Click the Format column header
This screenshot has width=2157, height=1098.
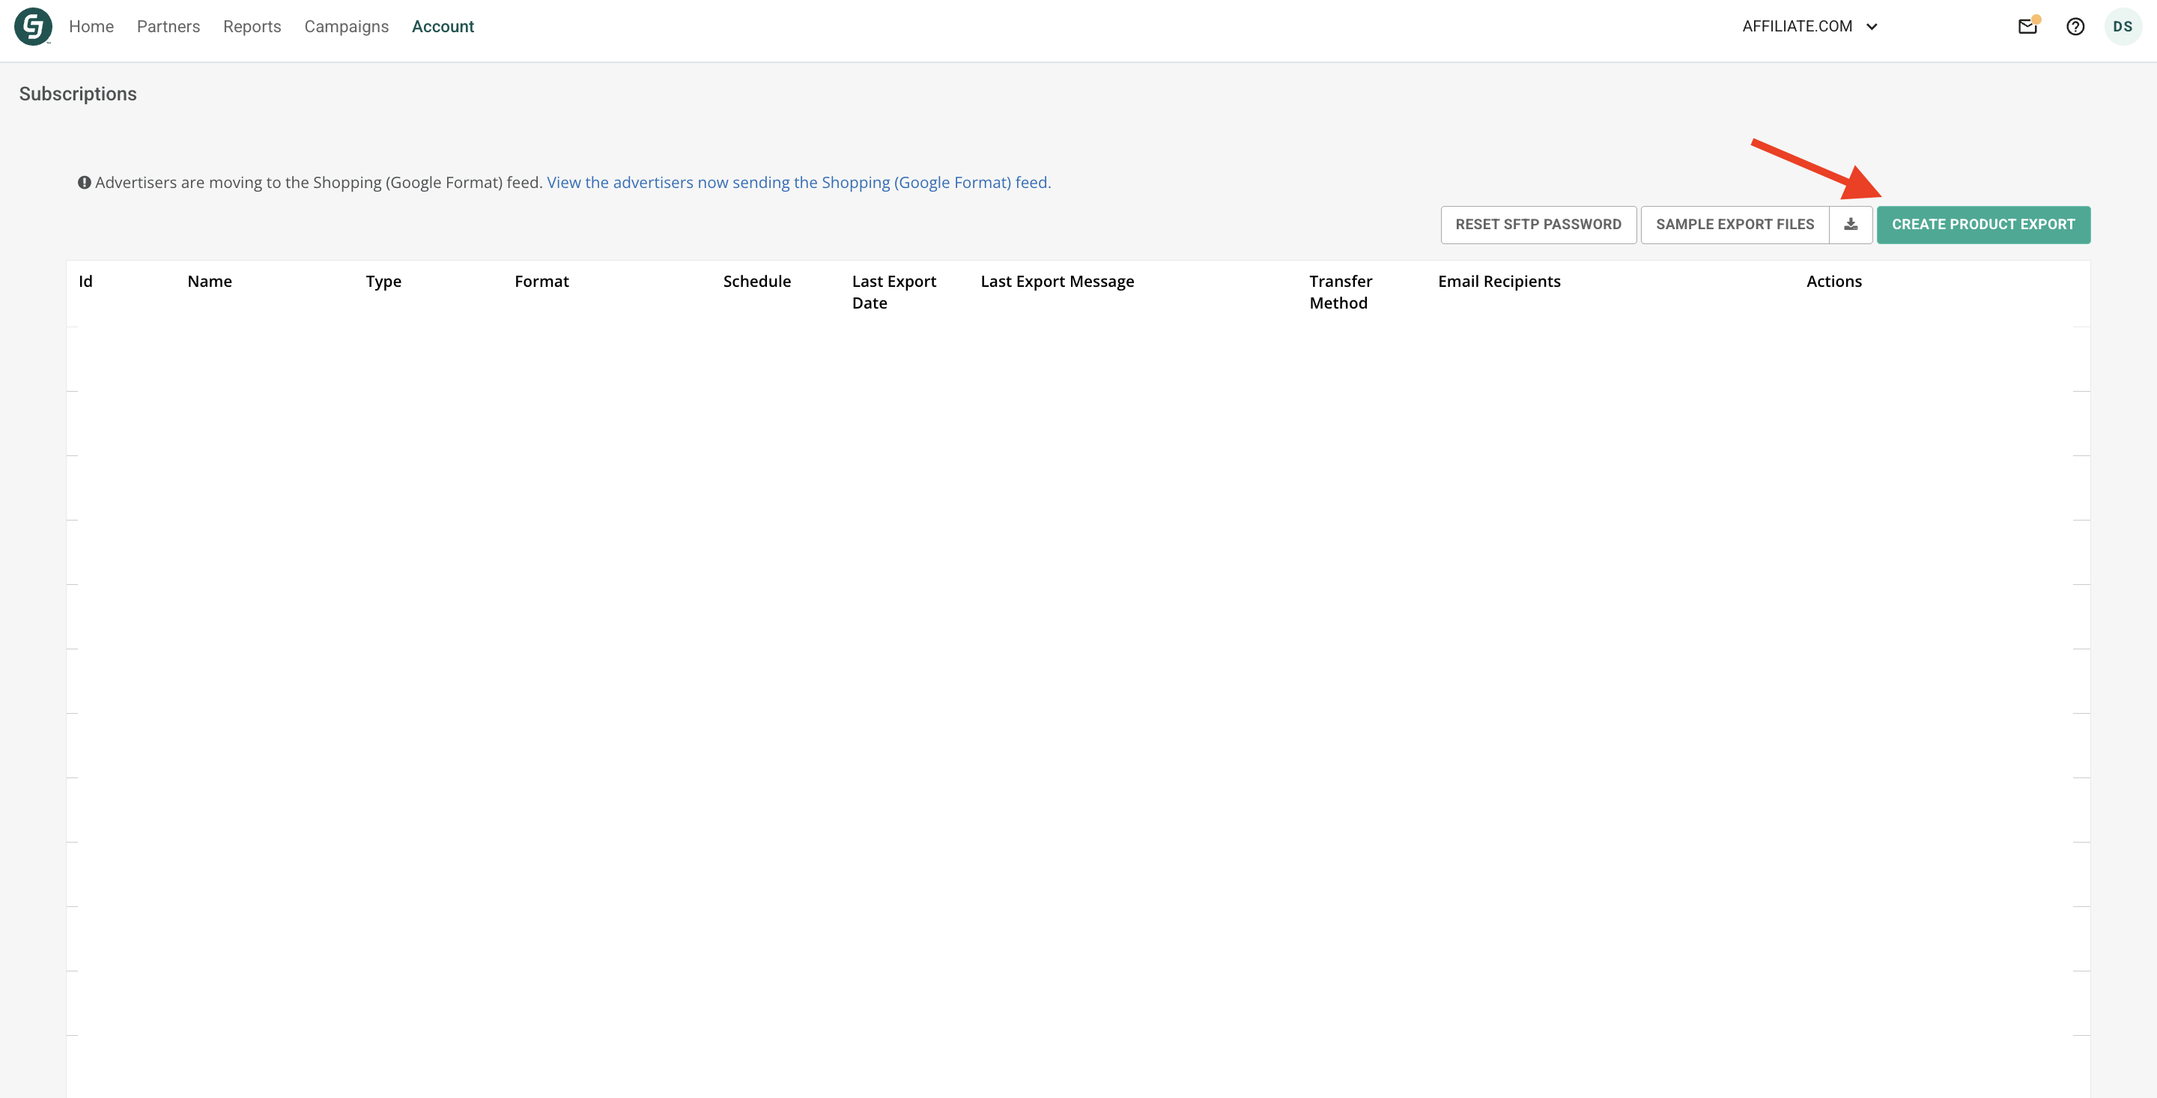(541, 282)
